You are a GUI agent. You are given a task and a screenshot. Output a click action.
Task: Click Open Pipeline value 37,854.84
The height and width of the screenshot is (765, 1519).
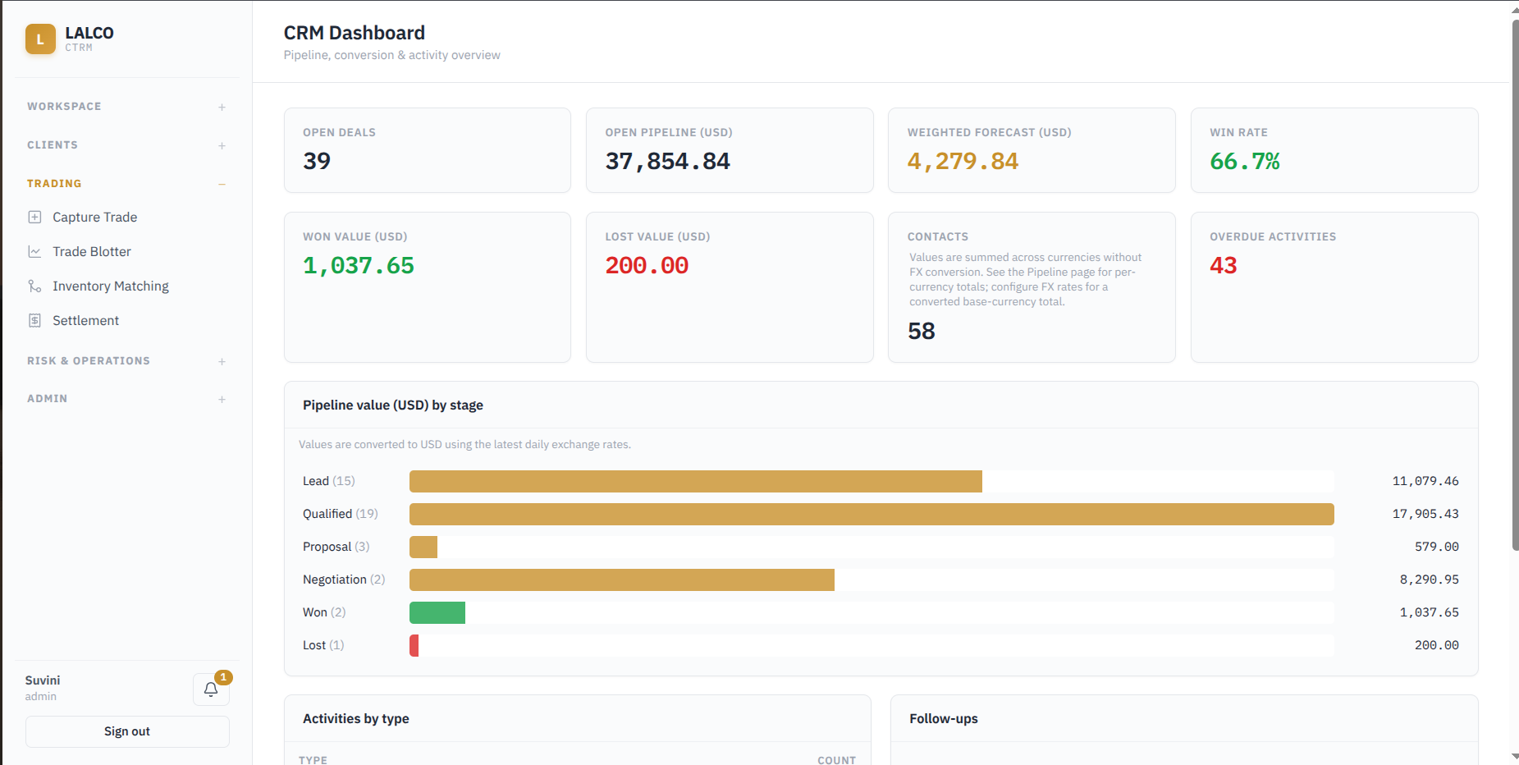(667, 161)
